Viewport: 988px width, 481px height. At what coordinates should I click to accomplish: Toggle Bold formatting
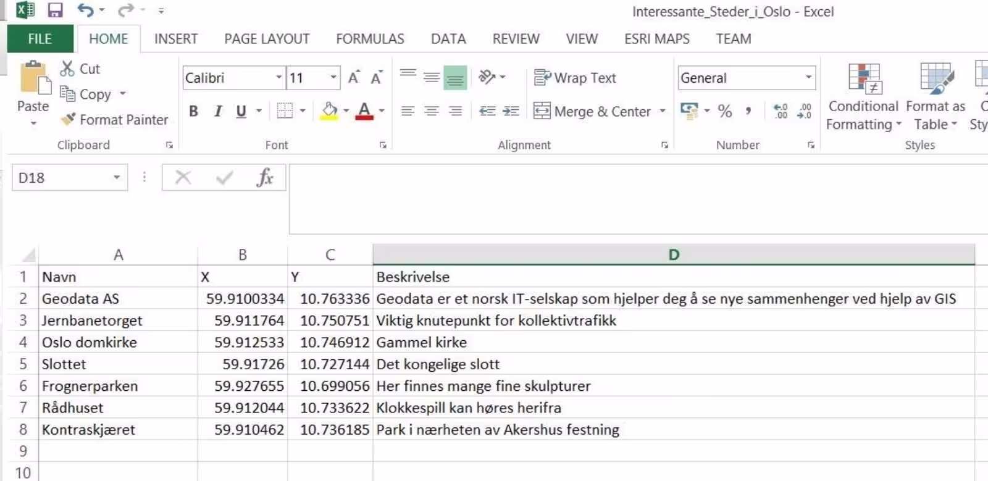(194, 111)
